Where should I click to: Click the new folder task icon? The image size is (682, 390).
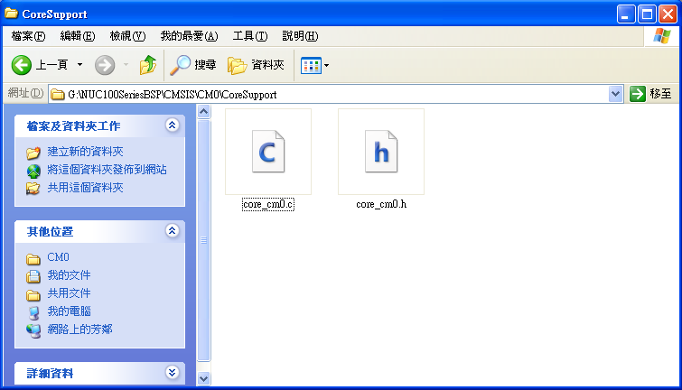33,153
